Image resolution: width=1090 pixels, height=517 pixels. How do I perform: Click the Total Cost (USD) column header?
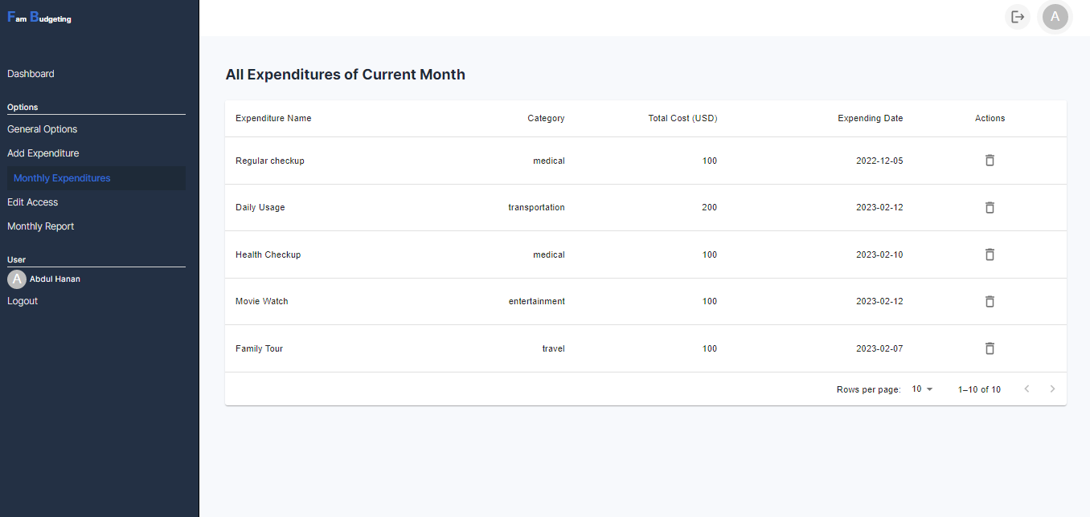pyautogui.click(x=682, y=118)
